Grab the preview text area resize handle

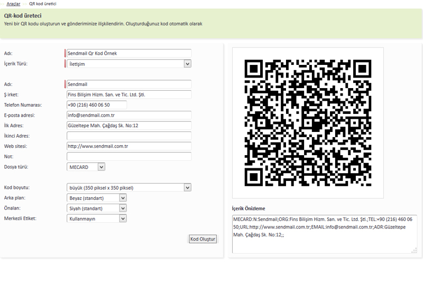[x=414, y=251]
